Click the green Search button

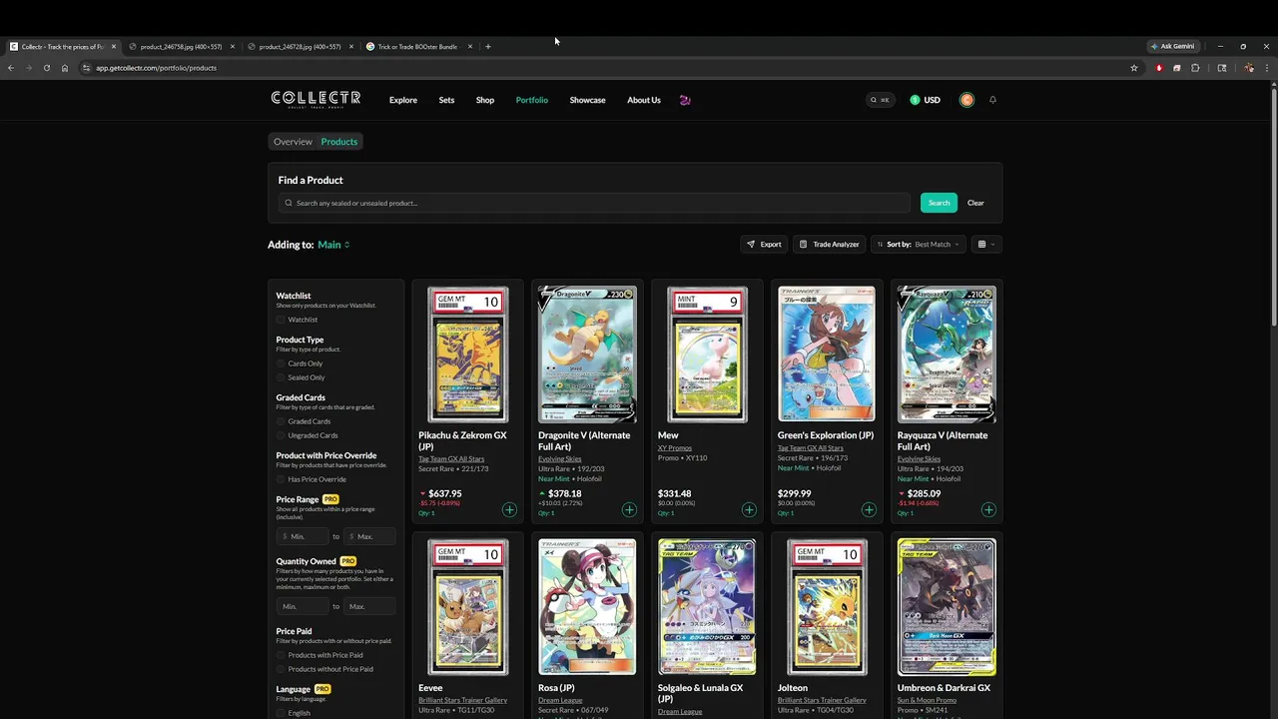pos(939,203)
